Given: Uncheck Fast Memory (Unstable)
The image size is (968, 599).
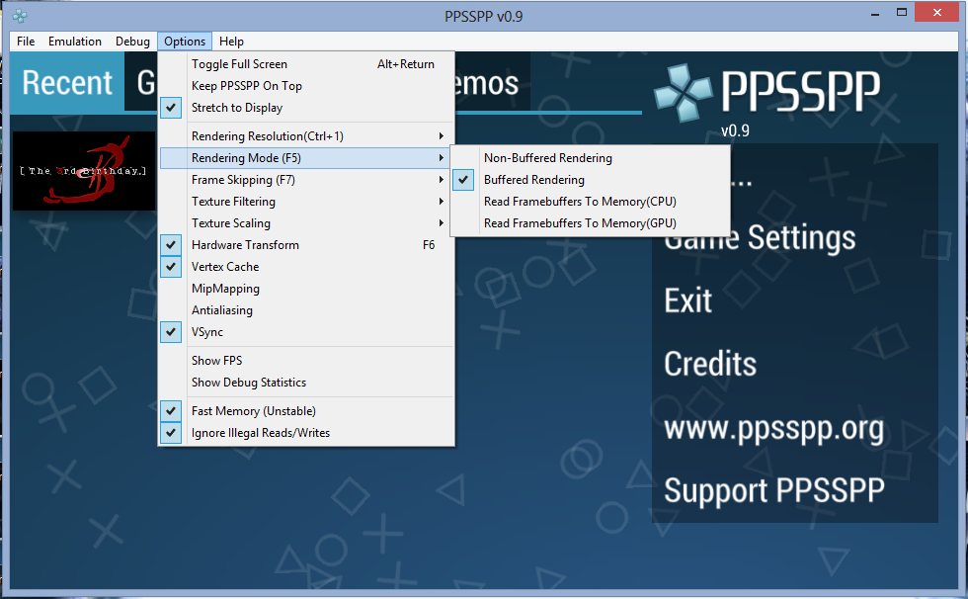Looking at the screenshot, I should click(x=253, y=411).
